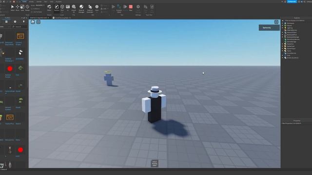Click the dark button at viewport top right
The image size is (312, 175).
pos(269,28)
